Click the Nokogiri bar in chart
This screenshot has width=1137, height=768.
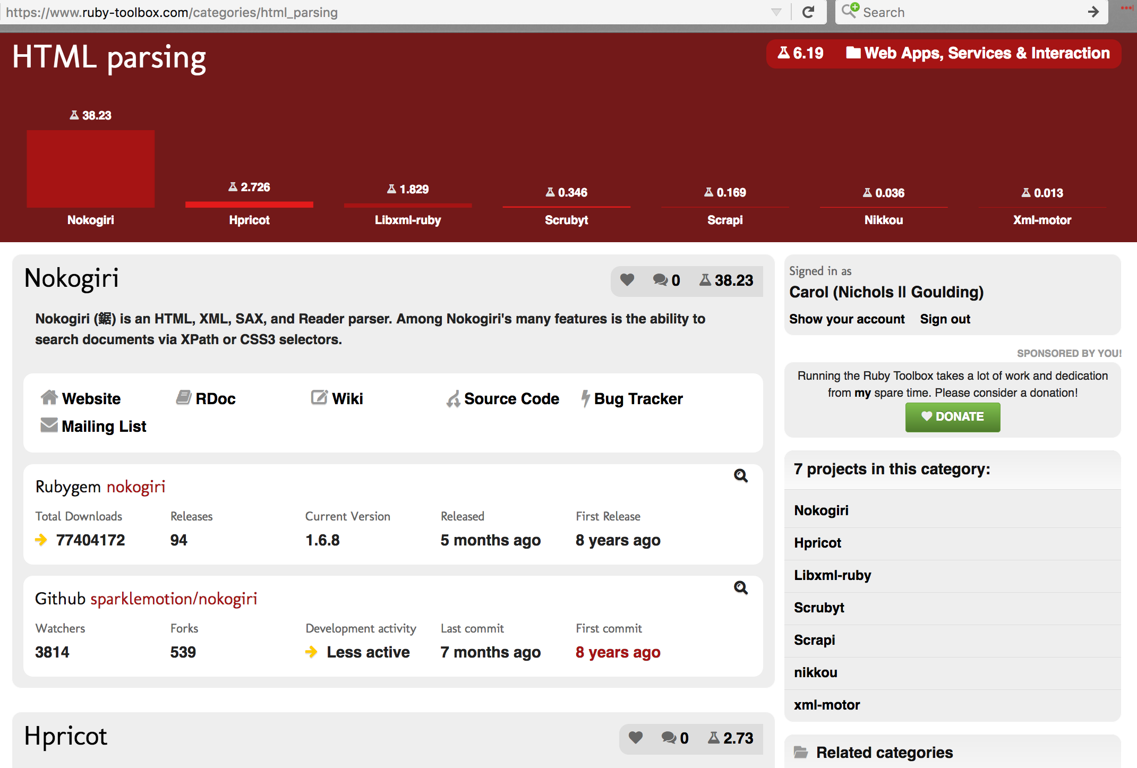pyautogui.click(x=91, y=169)
